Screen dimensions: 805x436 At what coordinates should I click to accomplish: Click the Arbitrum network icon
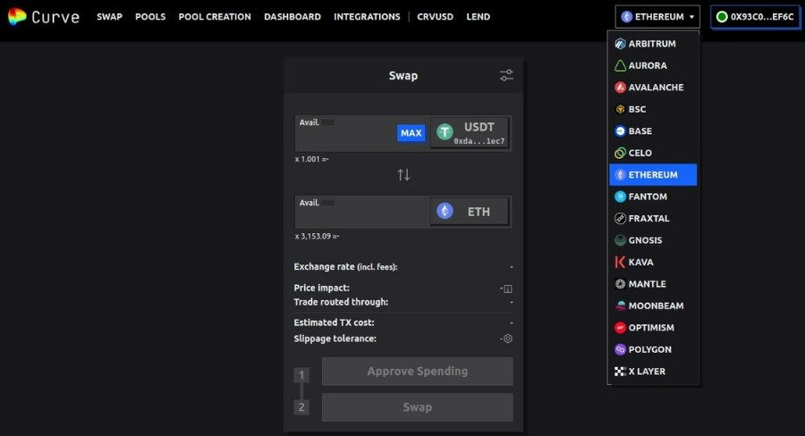[620, 44]
